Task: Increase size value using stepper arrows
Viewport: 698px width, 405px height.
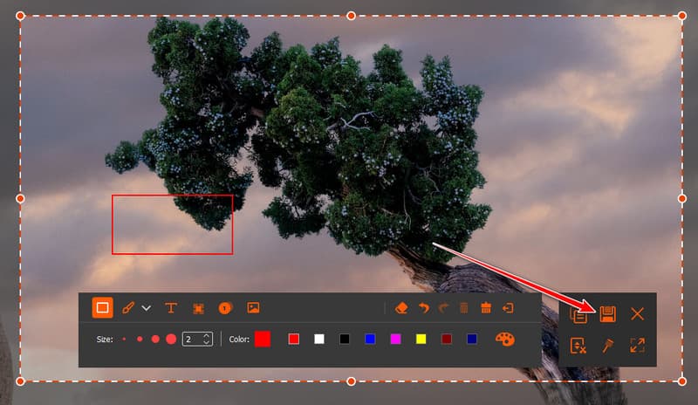Action: tap(207, 336)
